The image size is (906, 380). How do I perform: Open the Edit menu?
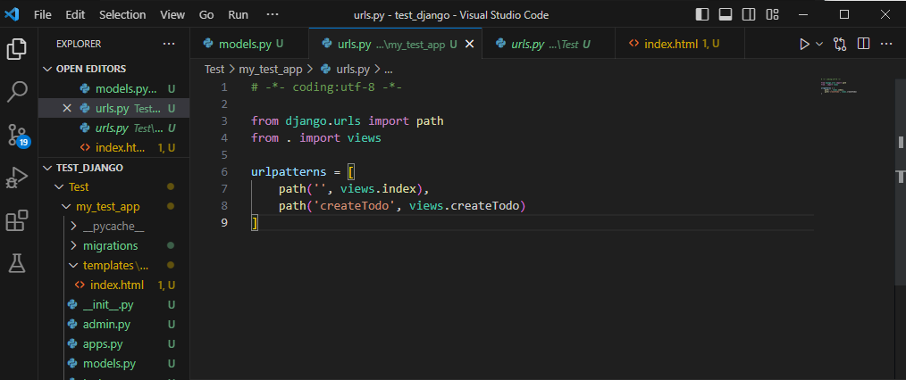point(75,15)
